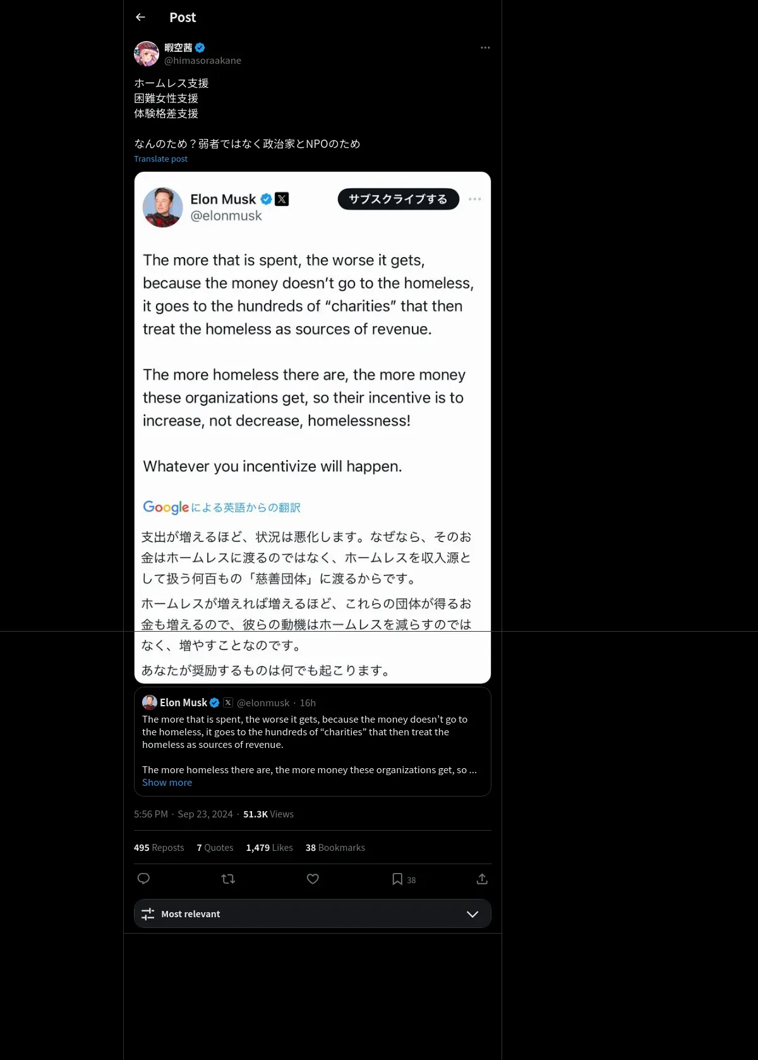The height and width of the screenshot is (1060, 758).
Task: Go back using the arrow icon
Action: pyautogui.click(x=140, y=17)
